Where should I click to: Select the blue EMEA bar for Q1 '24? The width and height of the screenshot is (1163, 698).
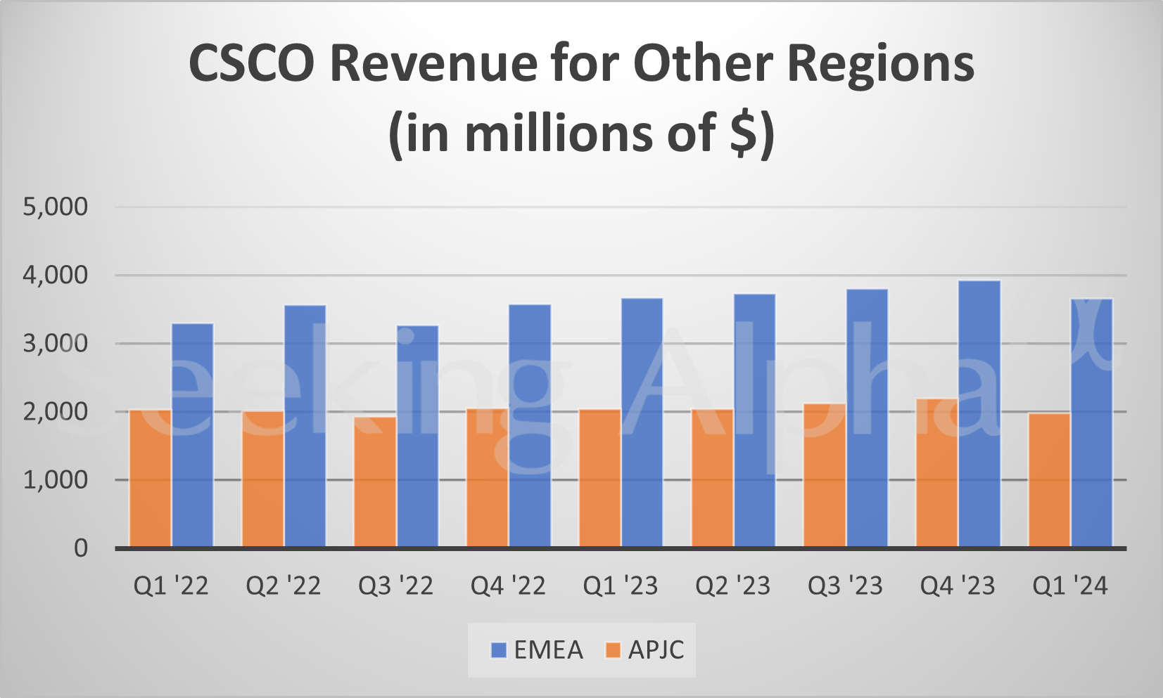click(1091, 422)
